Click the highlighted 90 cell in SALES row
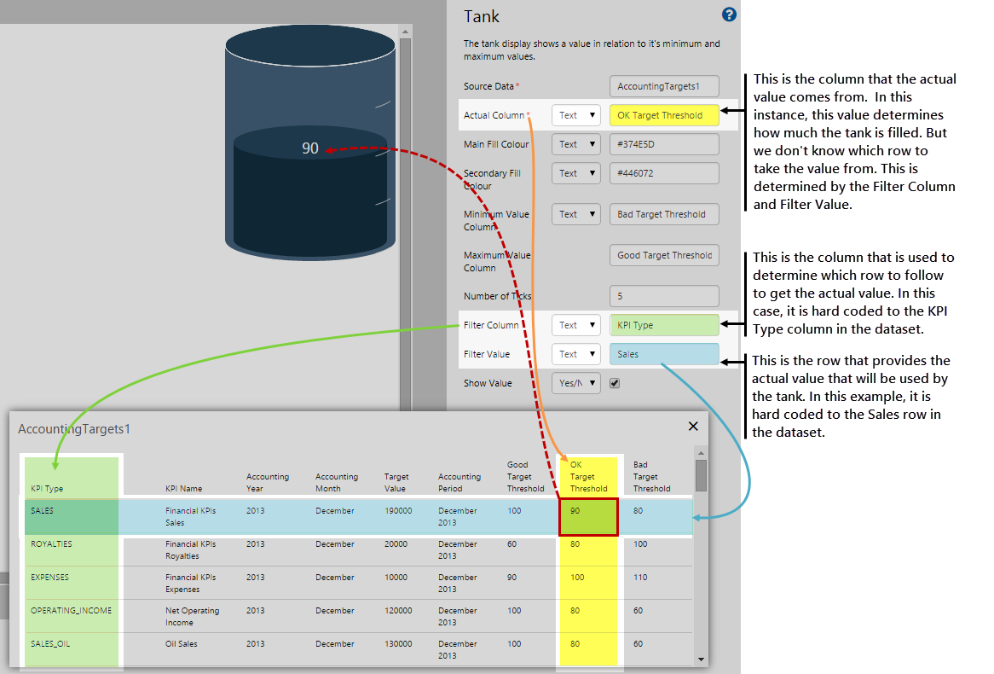Screen dimensions: 994x674 point(587,517)
